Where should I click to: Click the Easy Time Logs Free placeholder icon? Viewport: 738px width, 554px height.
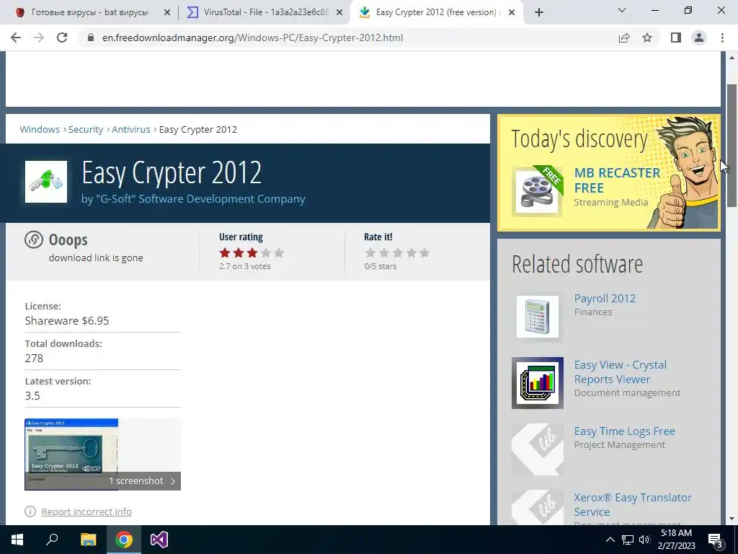[538, 449]
